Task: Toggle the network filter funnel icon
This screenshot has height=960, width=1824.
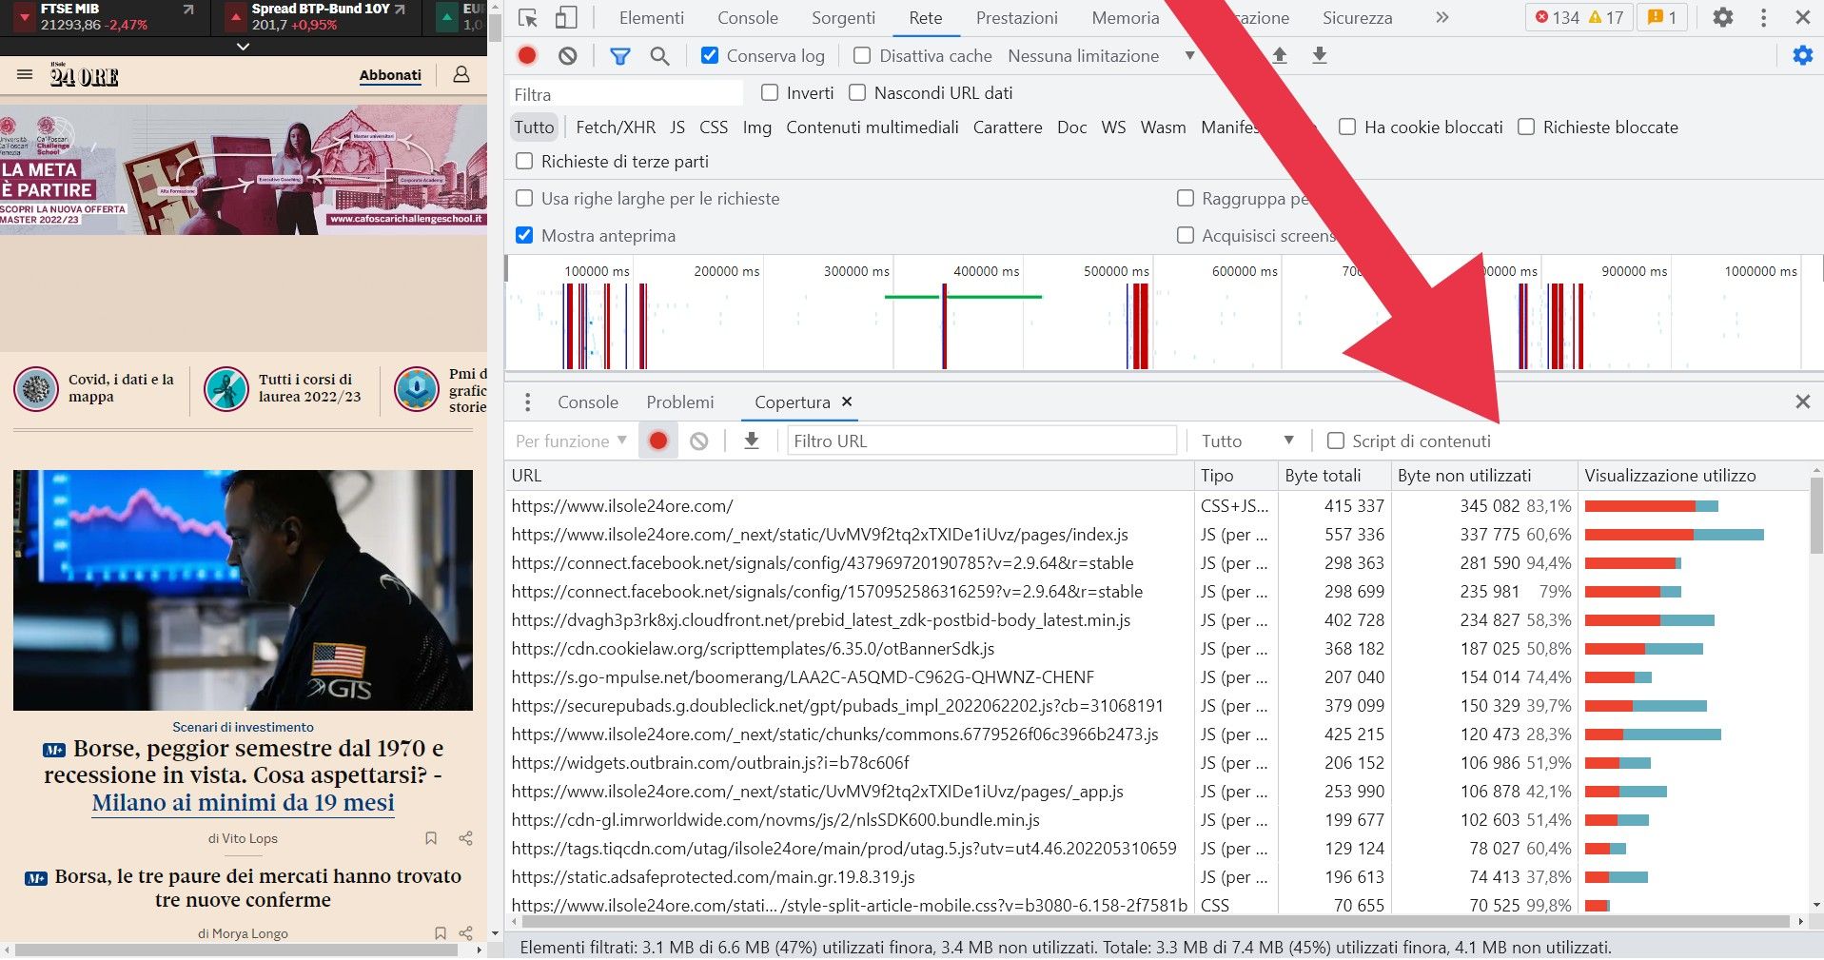Action: [619, 56]
